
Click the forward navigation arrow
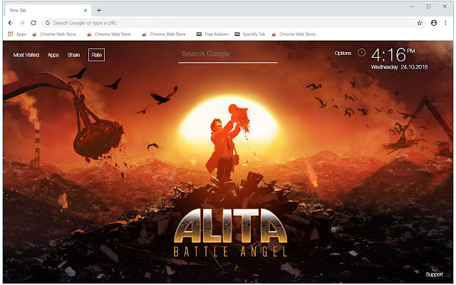click(x=22, y=23)
